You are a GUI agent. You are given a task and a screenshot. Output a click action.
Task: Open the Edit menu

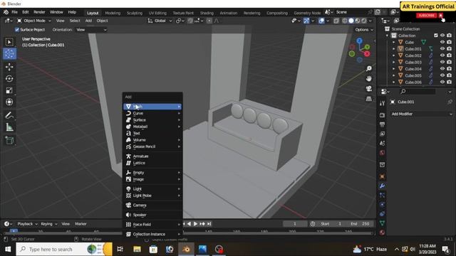point(26,12)
